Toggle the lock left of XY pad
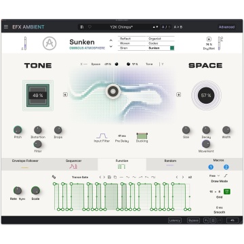 [65, 94]
